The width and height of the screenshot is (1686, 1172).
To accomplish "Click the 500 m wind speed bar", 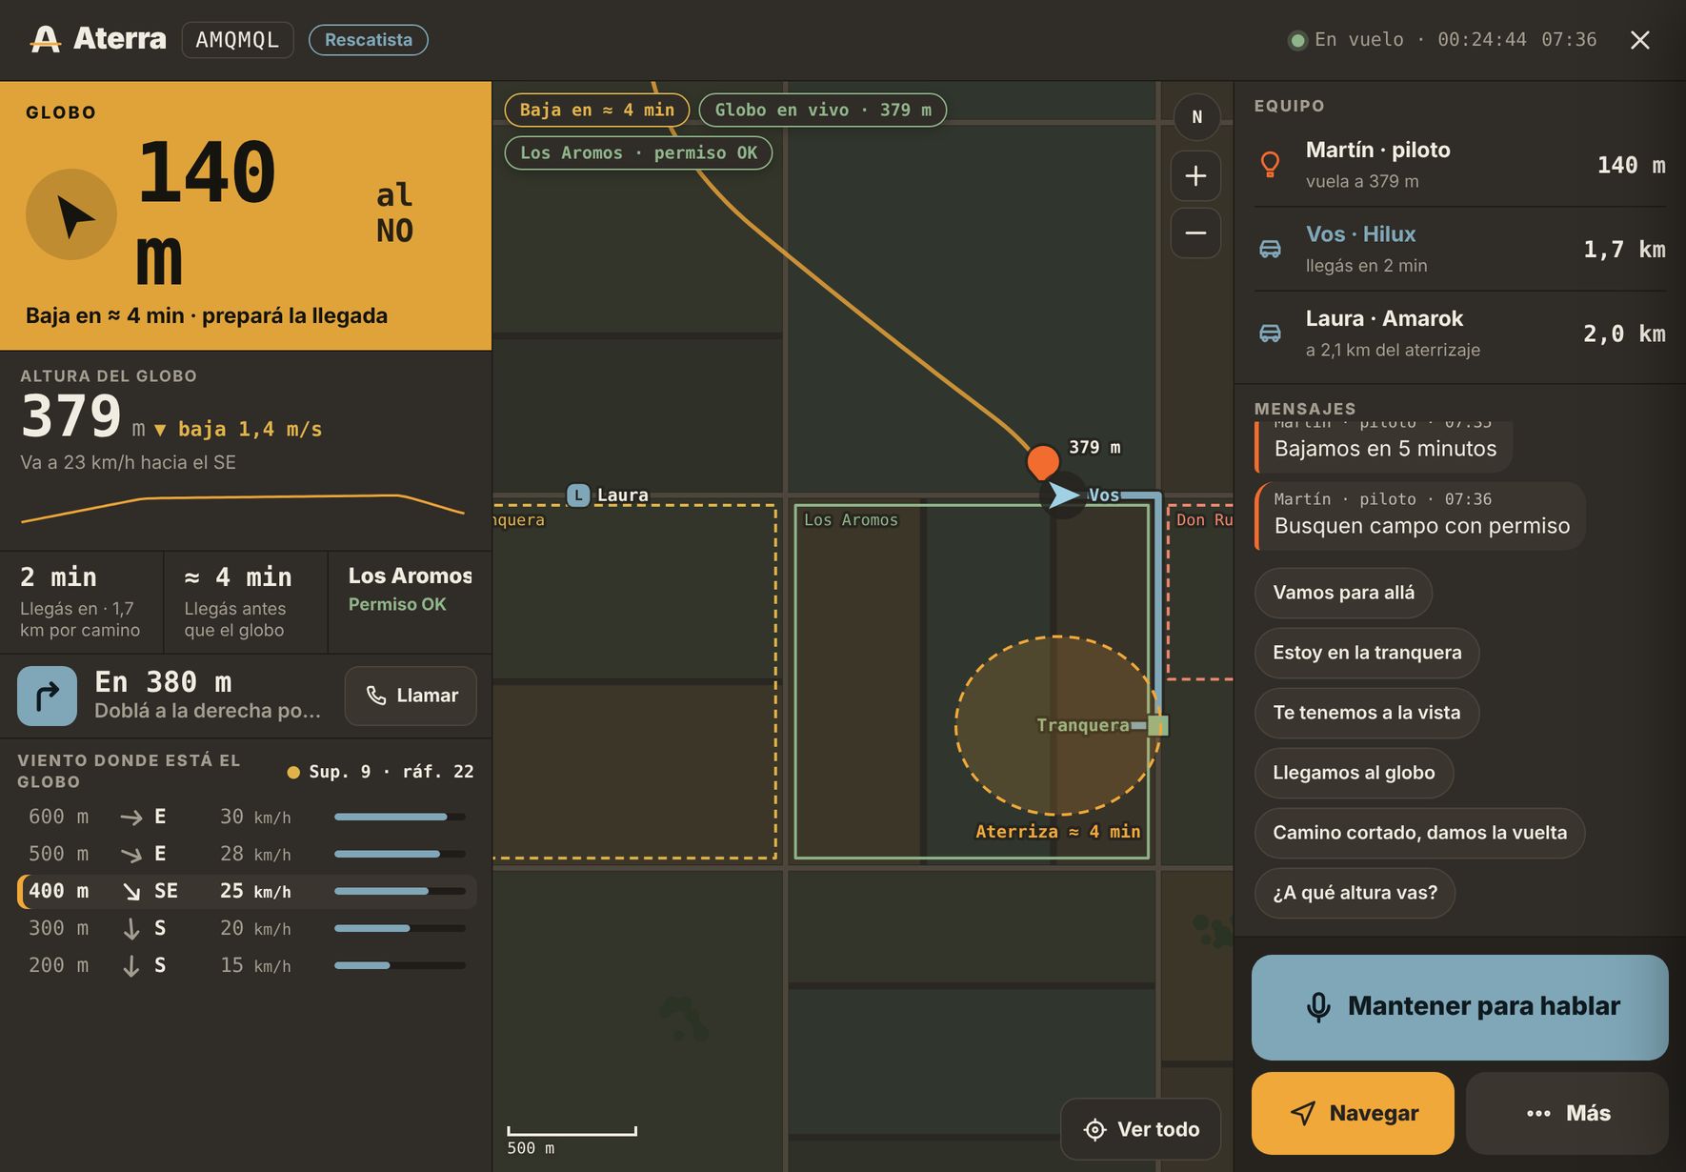I will (399, 854).
